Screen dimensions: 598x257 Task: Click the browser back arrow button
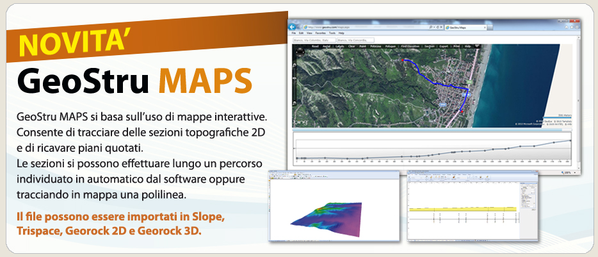tap(292, 27)
